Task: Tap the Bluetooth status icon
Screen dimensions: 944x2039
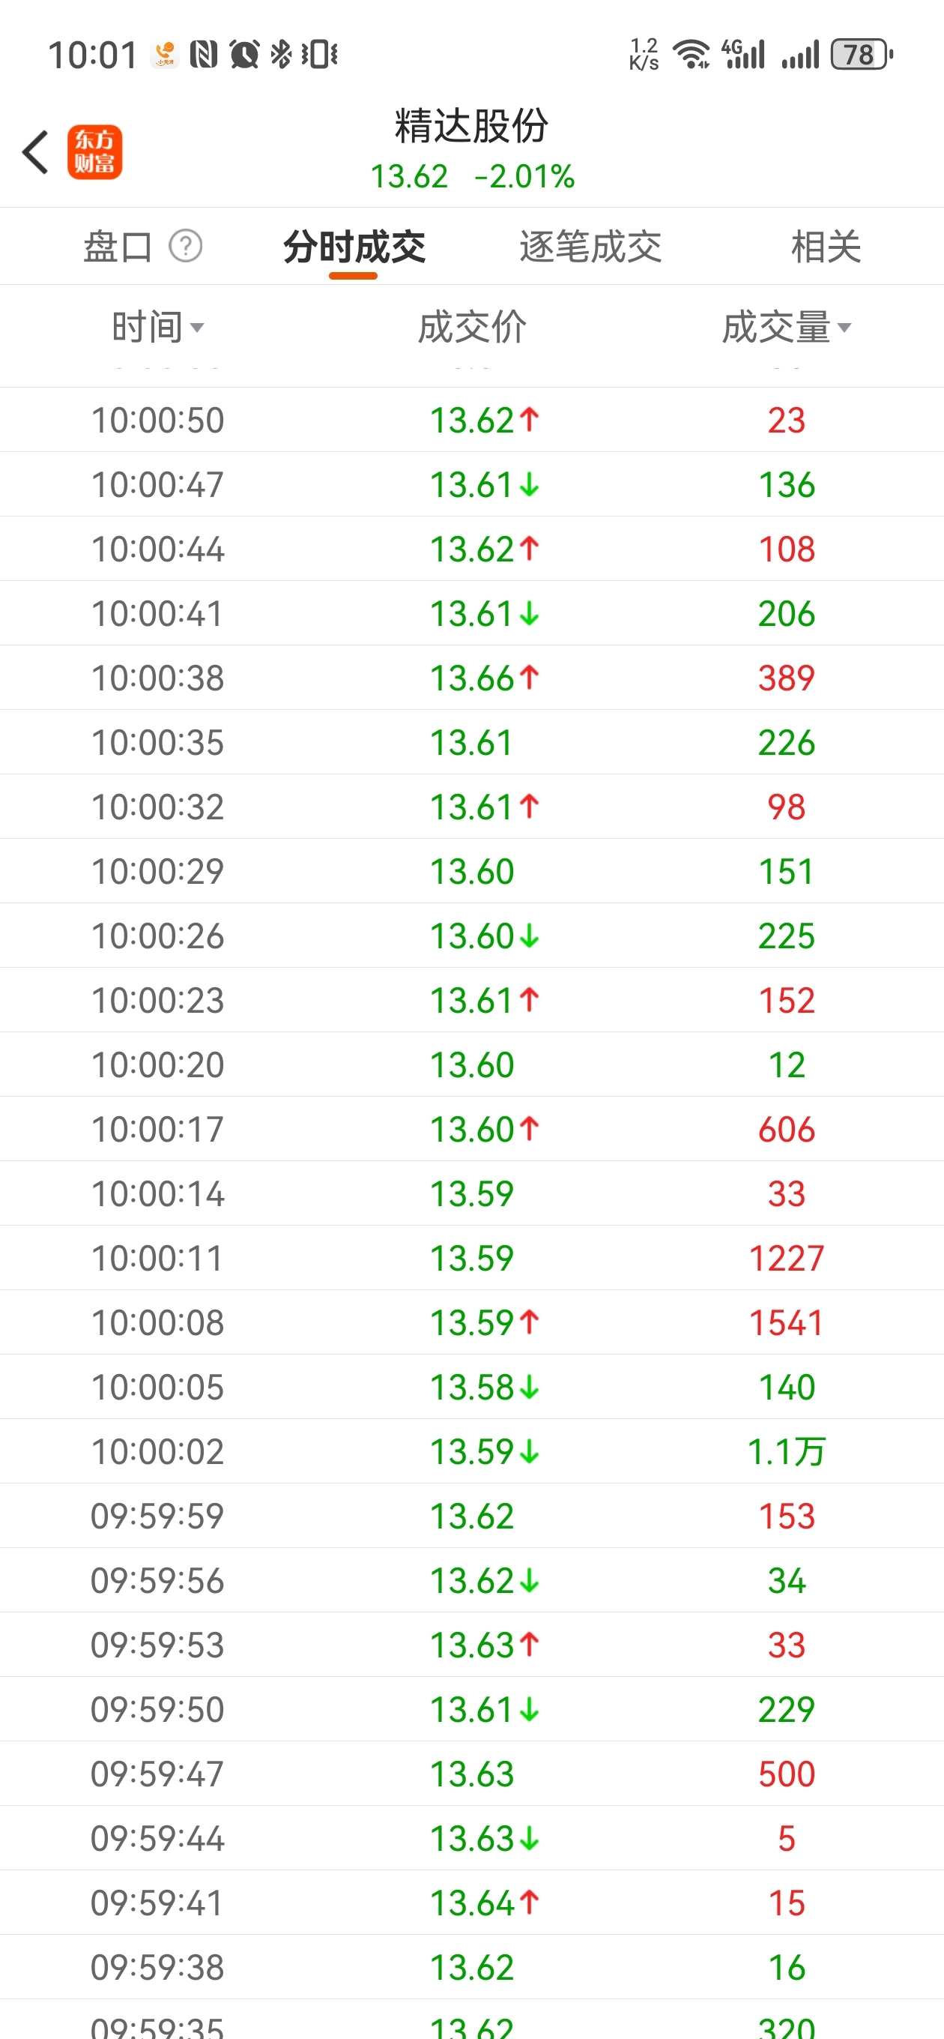Action: pyautogui.click(x=281, y=55)
